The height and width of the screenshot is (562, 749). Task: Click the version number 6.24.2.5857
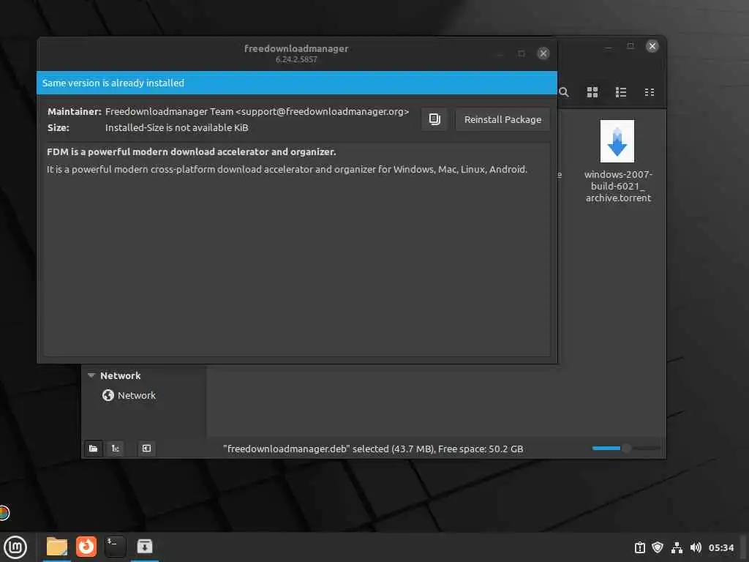point(296,60)
